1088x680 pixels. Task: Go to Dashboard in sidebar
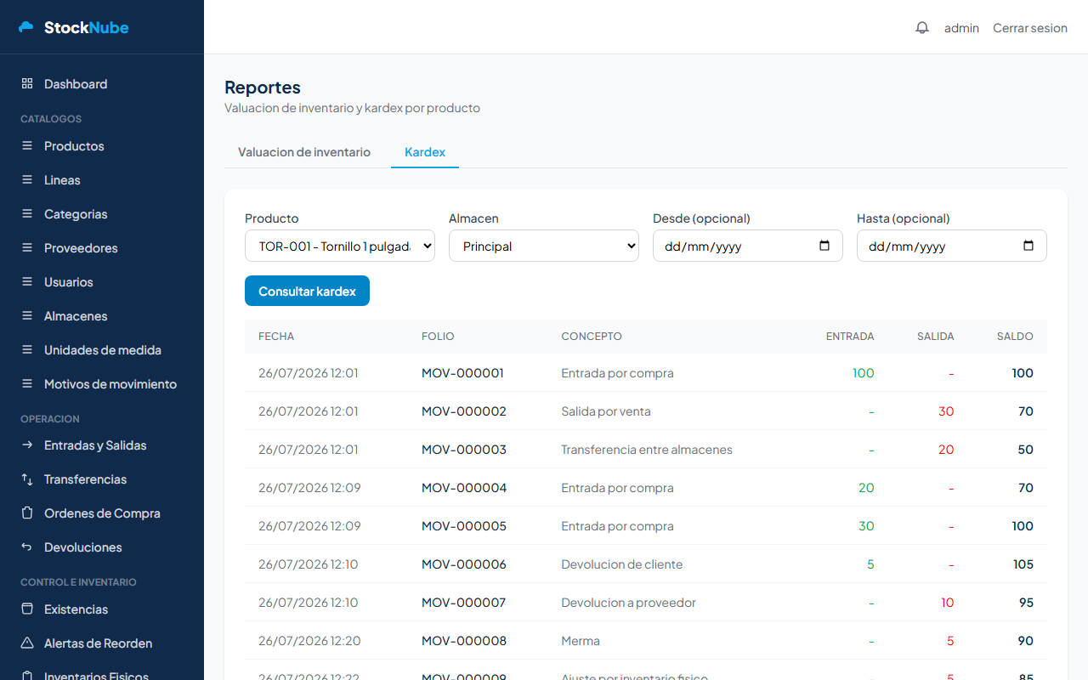tap(102, 84)
